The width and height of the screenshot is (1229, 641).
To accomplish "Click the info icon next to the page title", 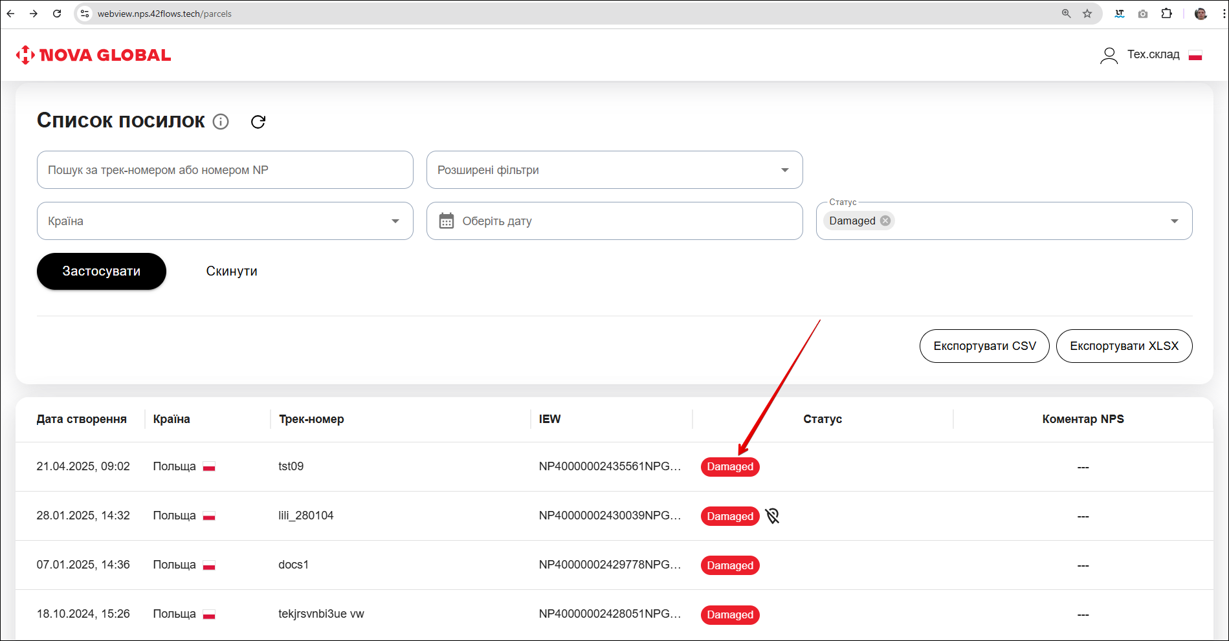I will pyautogui.click(x=221, y=122).
